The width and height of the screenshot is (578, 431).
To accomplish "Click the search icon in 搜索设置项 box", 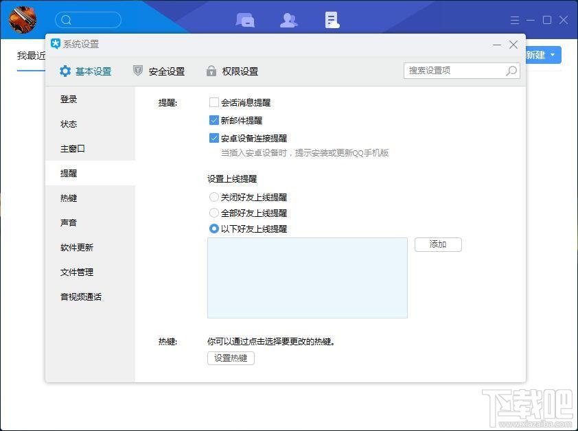I will 511,71.
